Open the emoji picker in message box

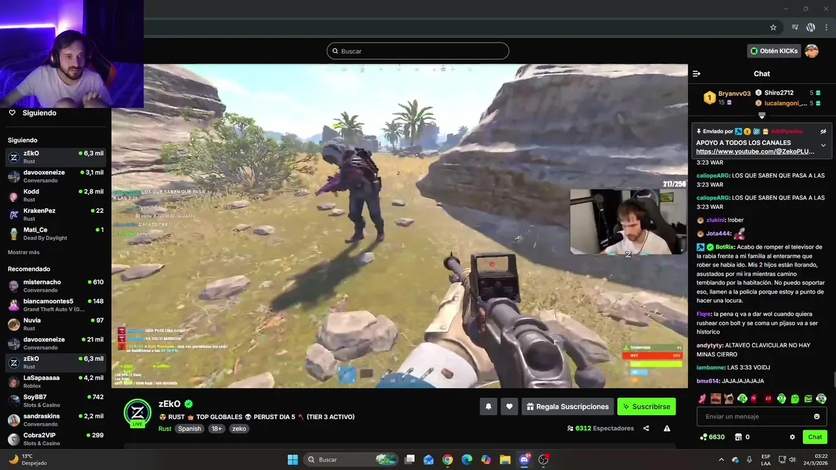pyautogui.click(x=816, y=416)
